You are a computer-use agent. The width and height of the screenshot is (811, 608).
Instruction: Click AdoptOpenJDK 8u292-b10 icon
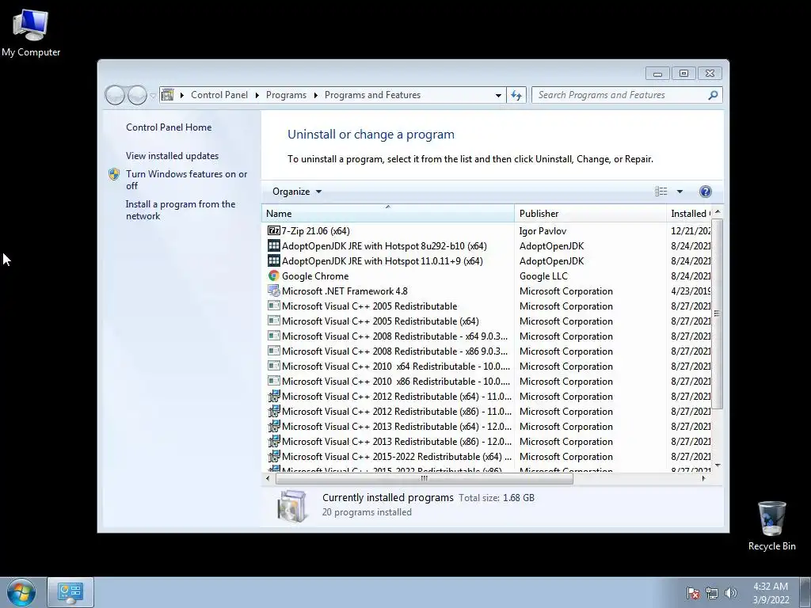[x=273, y=245]
